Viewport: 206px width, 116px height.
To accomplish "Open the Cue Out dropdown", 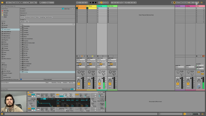I will point(200,65).
